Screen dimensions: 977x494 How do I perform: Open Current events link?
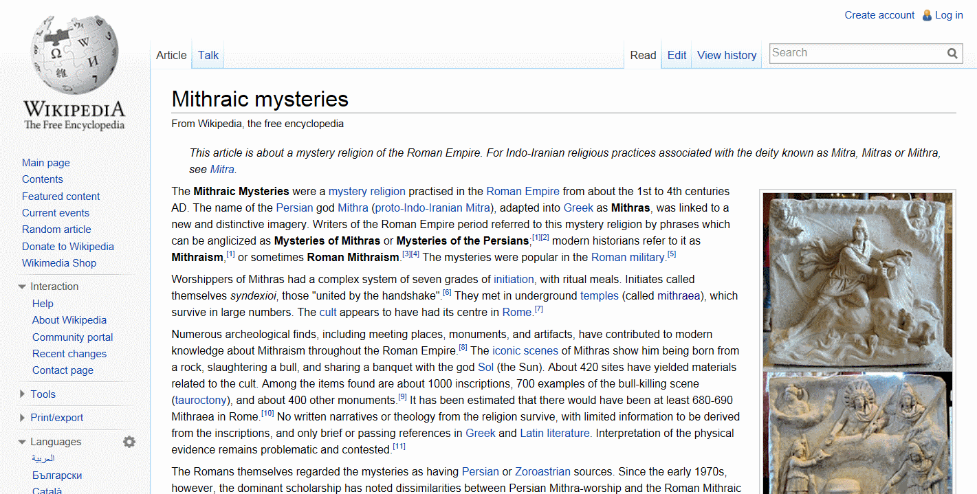tap(56, 213)
